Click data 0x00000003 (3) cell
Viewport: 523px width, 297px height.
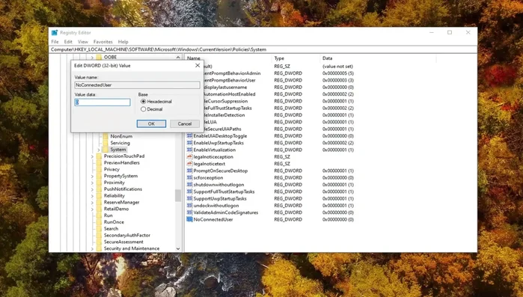(x=338, y=80)
